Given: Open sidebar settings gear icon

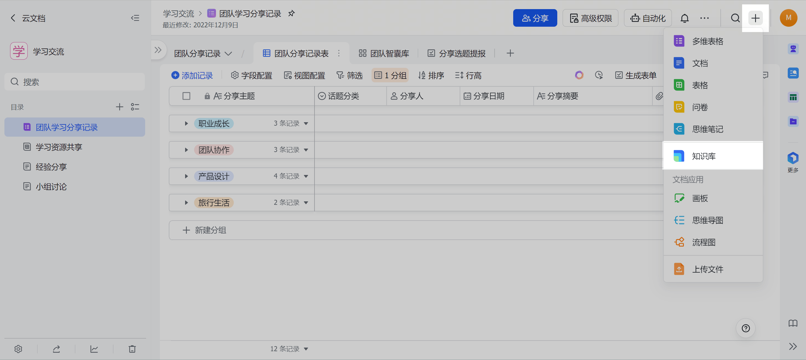Looking at the screenshot, I should coord(18,349).
